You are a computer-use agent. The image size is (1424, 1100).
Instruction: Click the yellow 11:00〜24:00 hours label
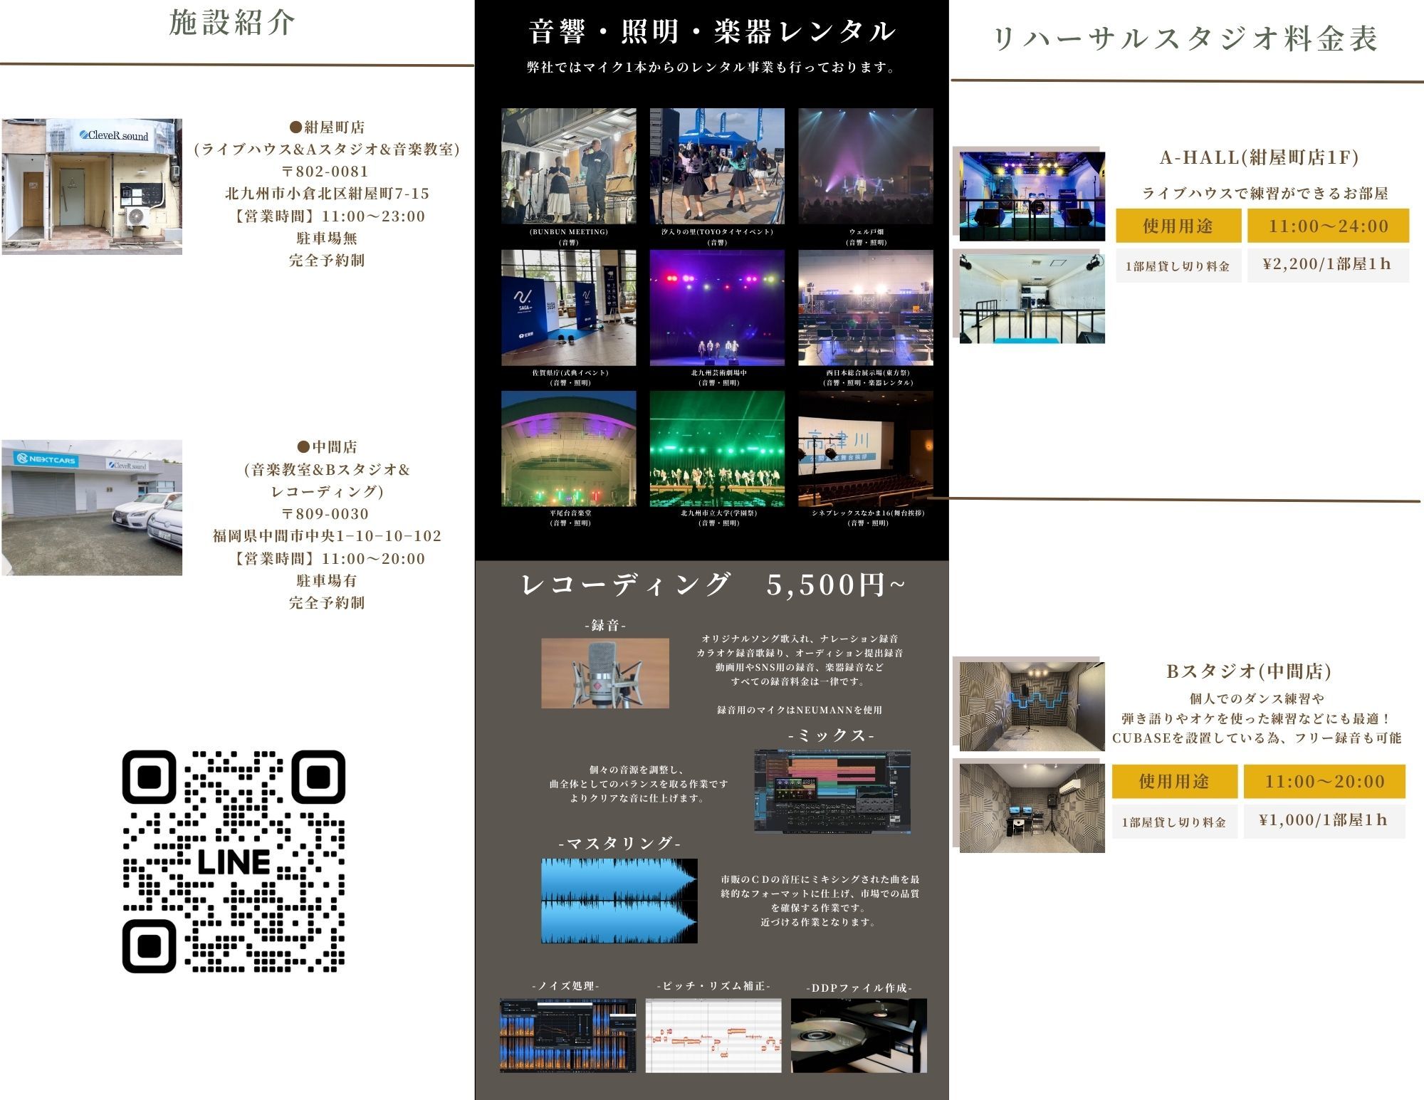[x=1328, y=226]
